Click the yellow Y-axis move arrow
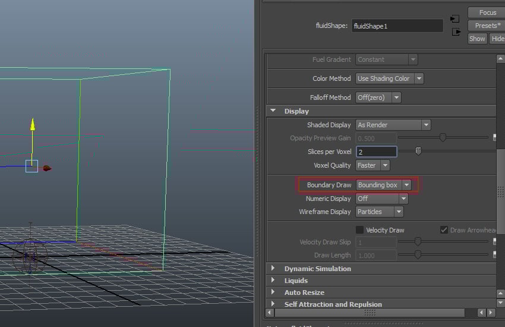Image resolution: width=505 pixels, height=327 pixels. coord(33,124)
